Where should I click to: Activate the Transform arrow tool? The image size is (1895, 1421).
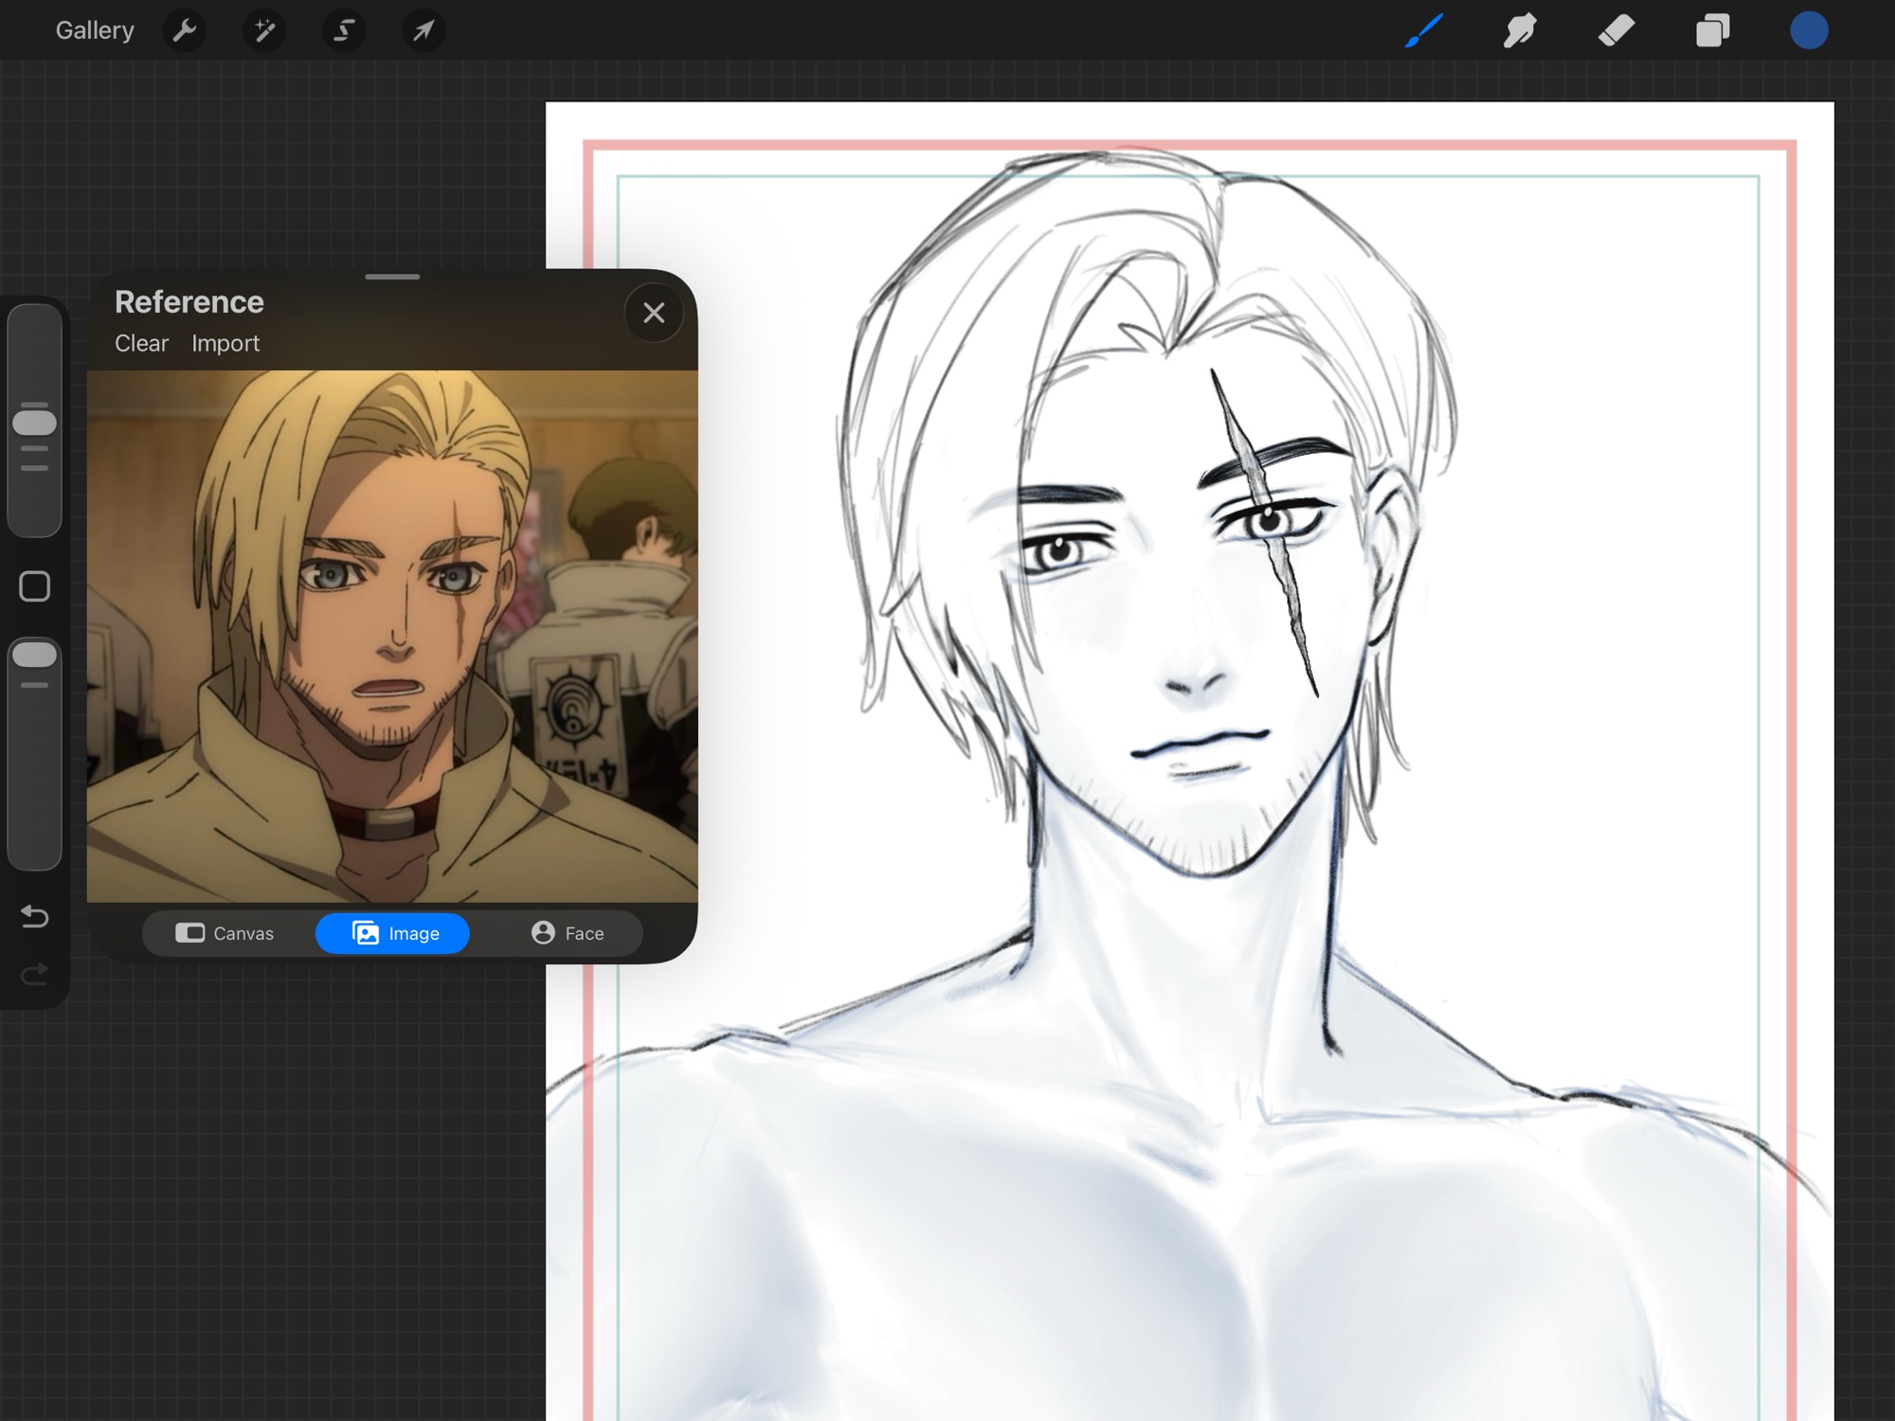[x=424, y=30]
